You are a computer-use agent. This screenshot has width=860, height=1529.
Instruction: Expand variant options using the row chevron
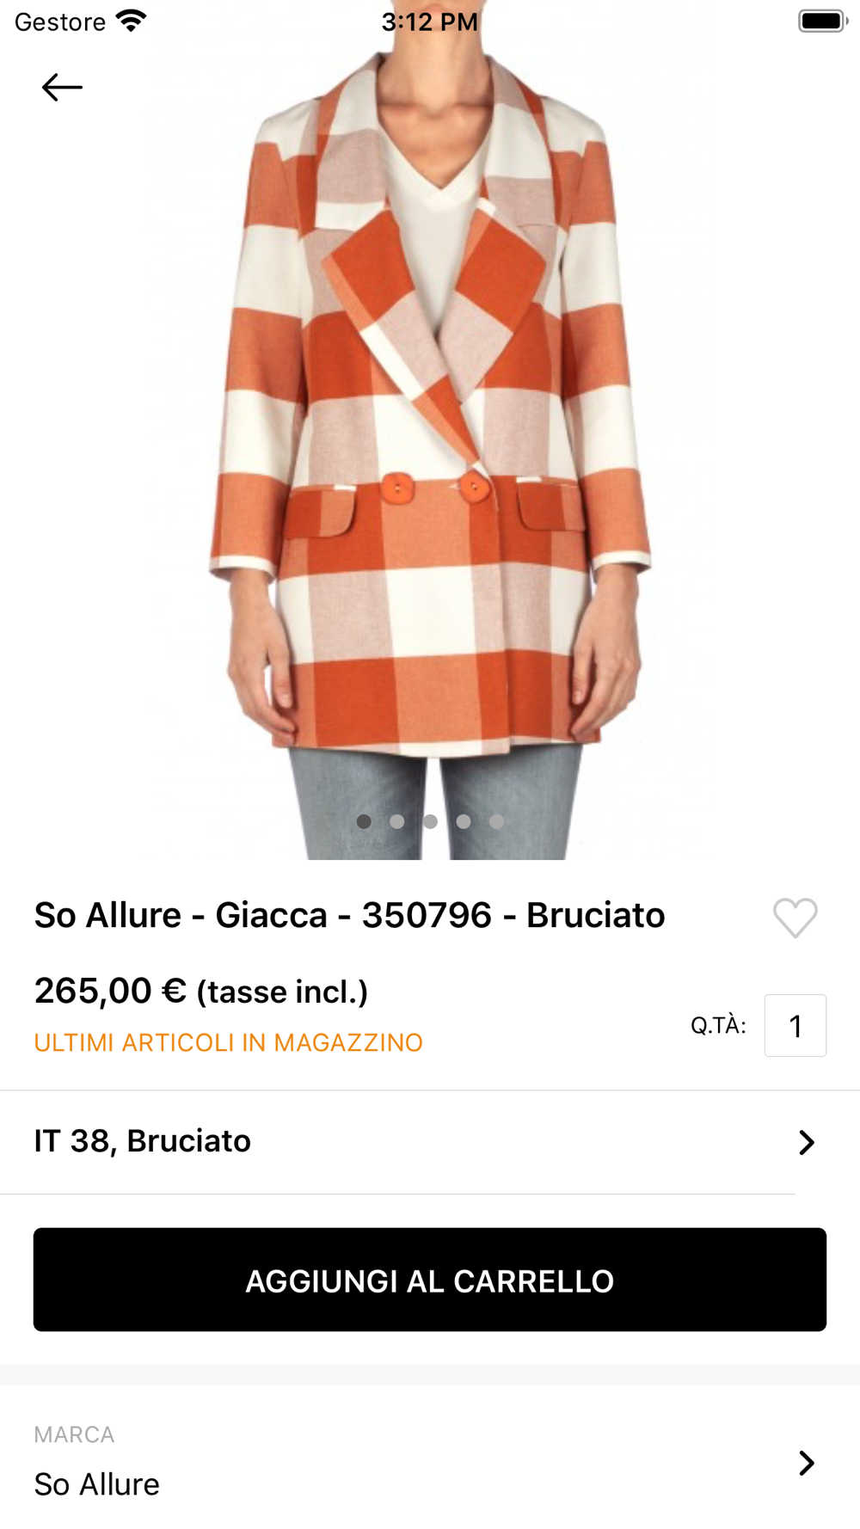click(x=806, y=1142)
